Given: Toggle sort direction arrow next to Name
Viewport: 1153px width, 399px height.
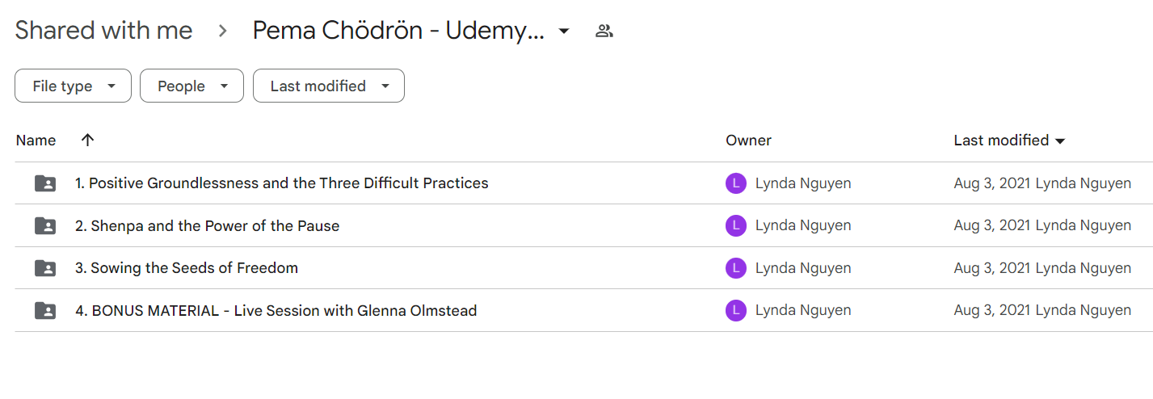Looking at the screenshot, I should point(87,140).
